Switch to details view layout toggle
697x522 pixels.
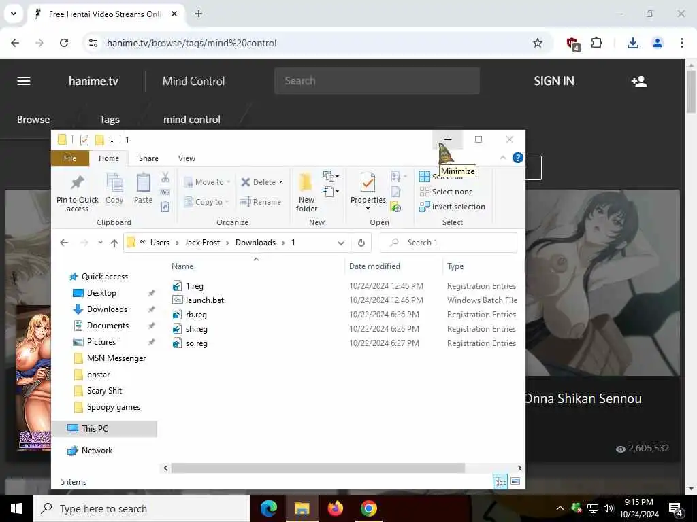500,481
